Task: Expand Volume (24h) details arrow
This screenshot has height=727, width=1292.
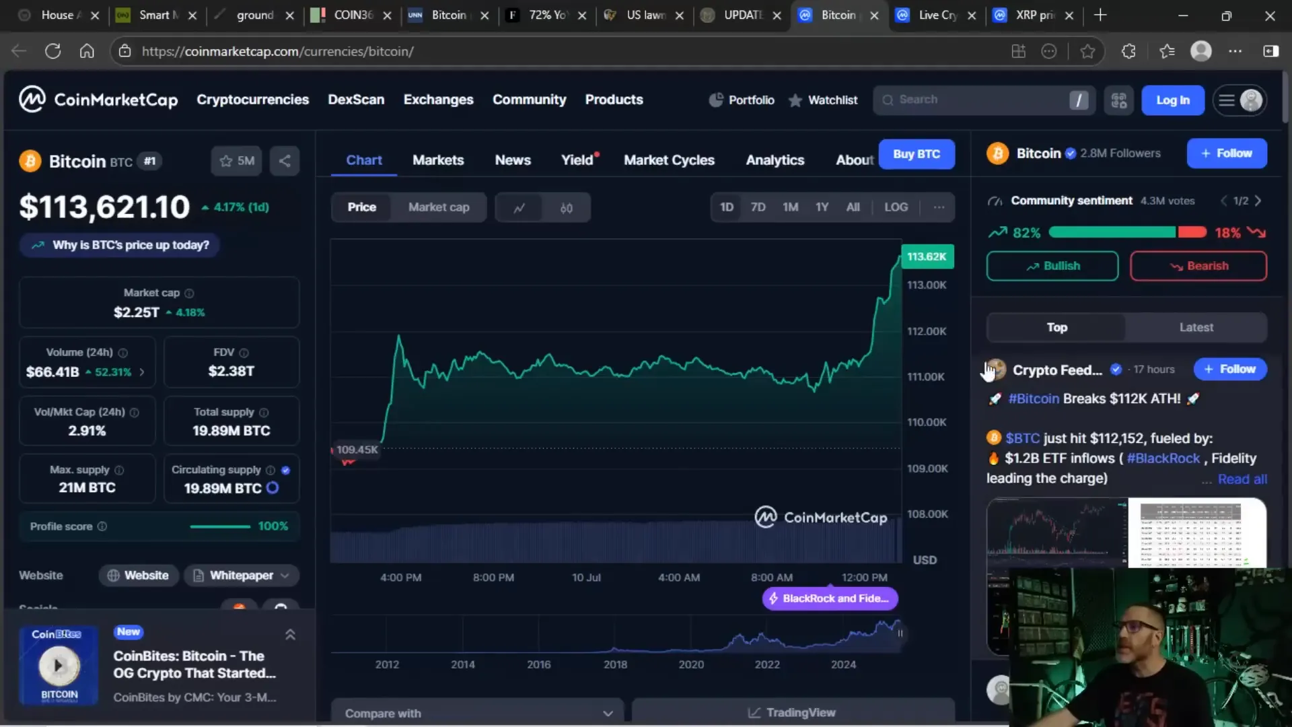Action: (141, 372)
